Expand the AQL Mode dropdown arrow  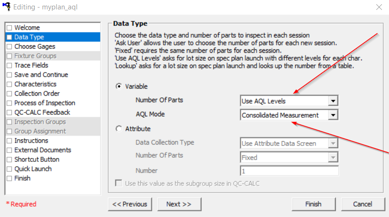(333, 115)
